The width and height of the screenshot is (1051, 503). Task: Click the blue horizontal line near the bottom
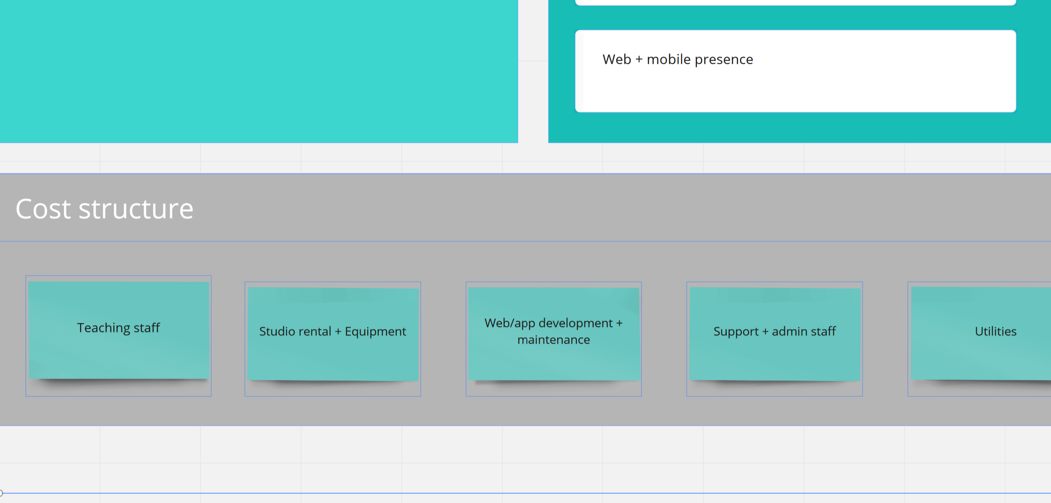526,493
